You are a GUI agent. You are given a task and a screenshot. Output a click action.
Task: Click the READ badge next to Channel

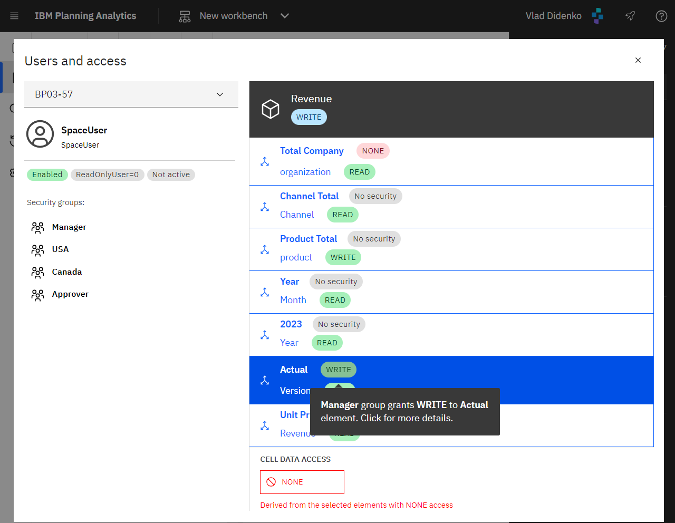click(x=343, y=215)
